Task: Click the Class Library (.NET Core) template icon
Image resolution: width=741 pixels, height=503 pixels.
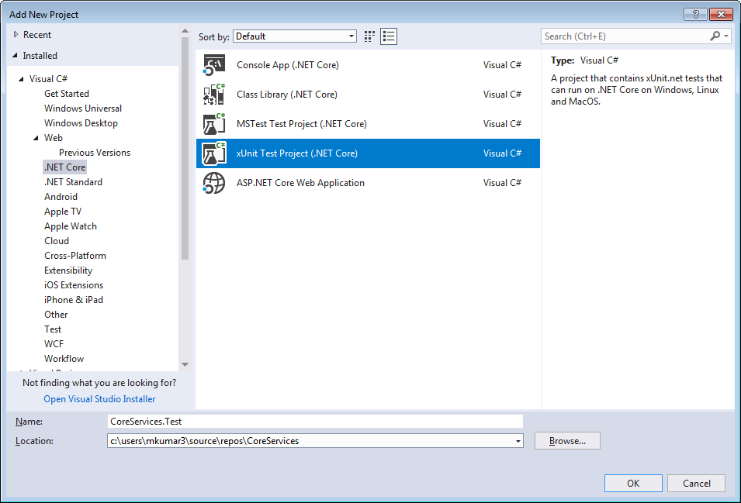Action: (214, 95)
